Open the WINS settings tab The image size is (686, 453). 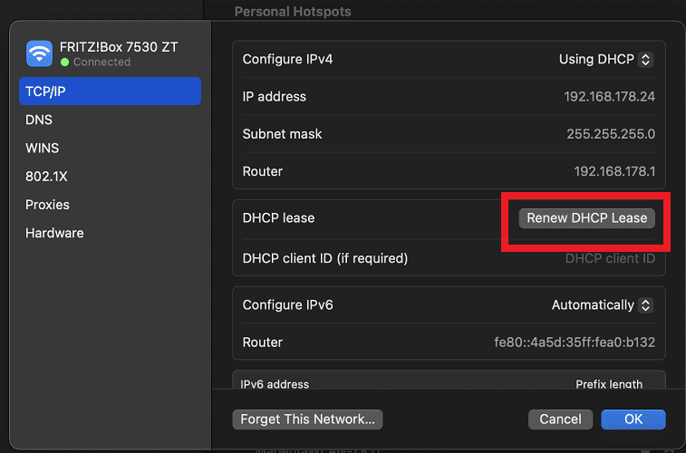43,148
